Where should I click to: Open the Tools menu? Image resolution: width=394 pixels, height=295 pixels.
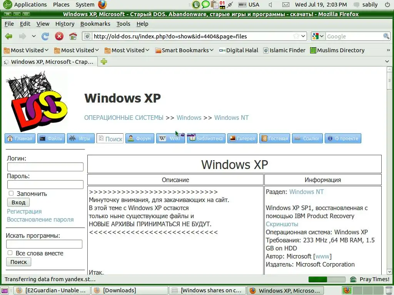click(123, 24)
